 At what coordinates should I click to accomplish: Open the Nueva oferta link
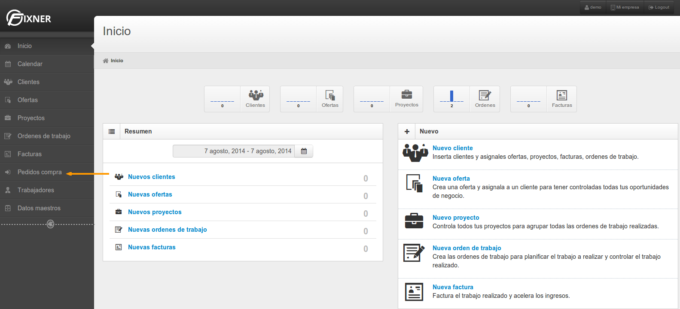coord(451,179)
